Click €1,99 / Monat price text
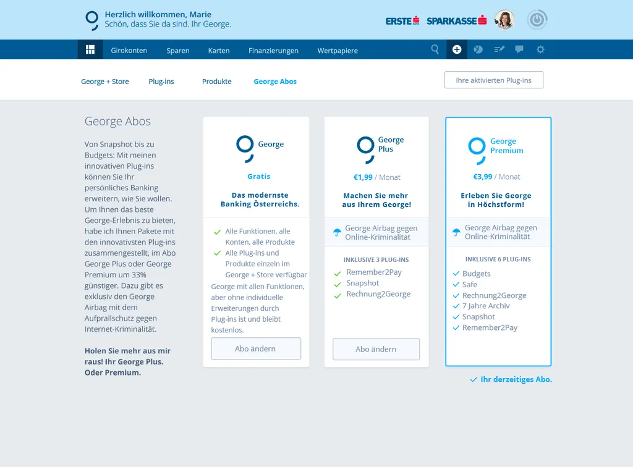This screenshot has width=633, height=467. 377,177
